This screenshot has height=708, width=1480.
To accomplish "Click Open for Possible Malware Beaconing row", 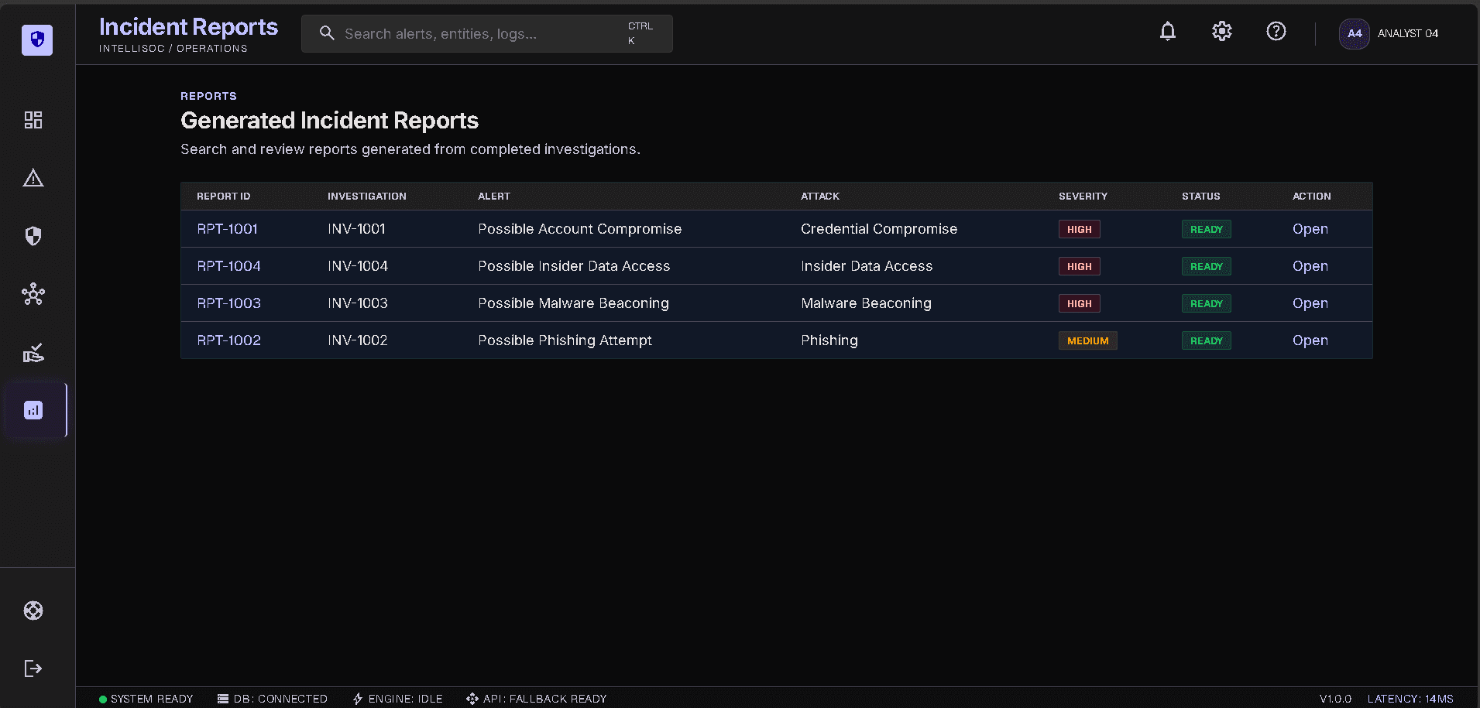I will [x=1310, y=303].
